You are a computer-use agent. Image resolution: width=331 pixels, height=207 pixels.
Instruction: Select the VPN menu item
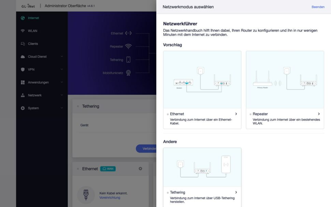[x=42, y=69]
